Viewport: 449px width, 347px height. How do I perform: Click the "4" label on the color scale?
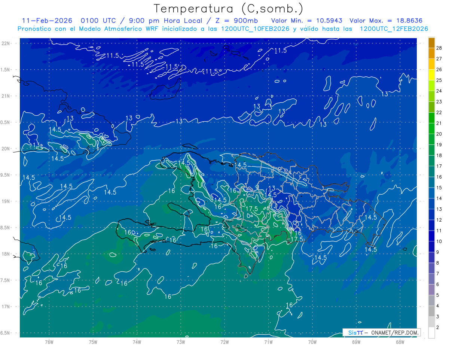[438, 306]
